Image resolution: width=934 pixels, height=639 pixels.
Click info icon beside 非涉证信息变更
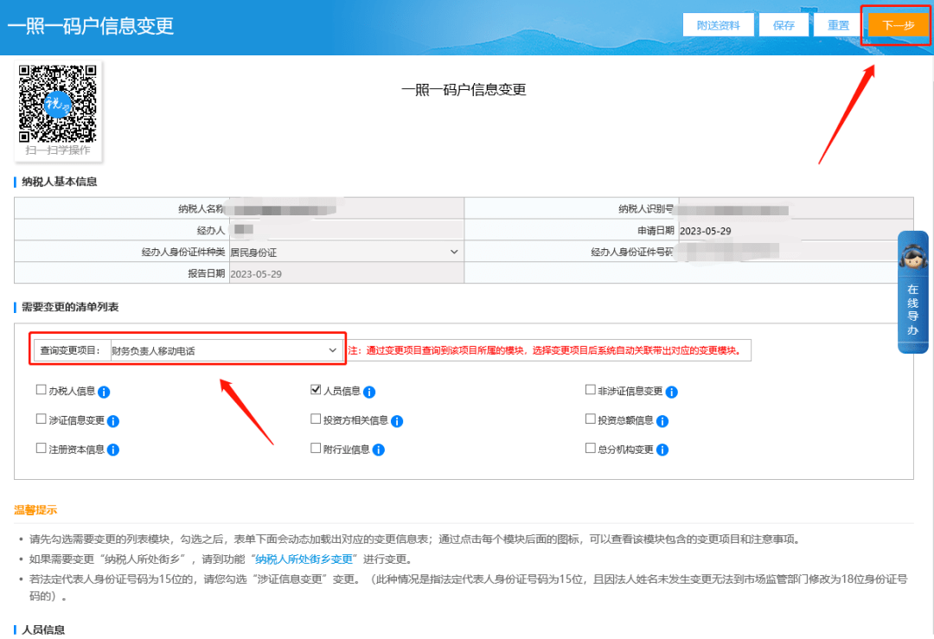click(x=672, y=392)
